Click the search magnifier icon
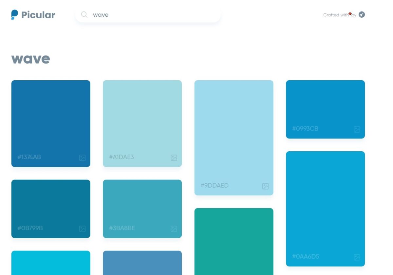This screenshot has height=275, width=393. tap(84, 15)
